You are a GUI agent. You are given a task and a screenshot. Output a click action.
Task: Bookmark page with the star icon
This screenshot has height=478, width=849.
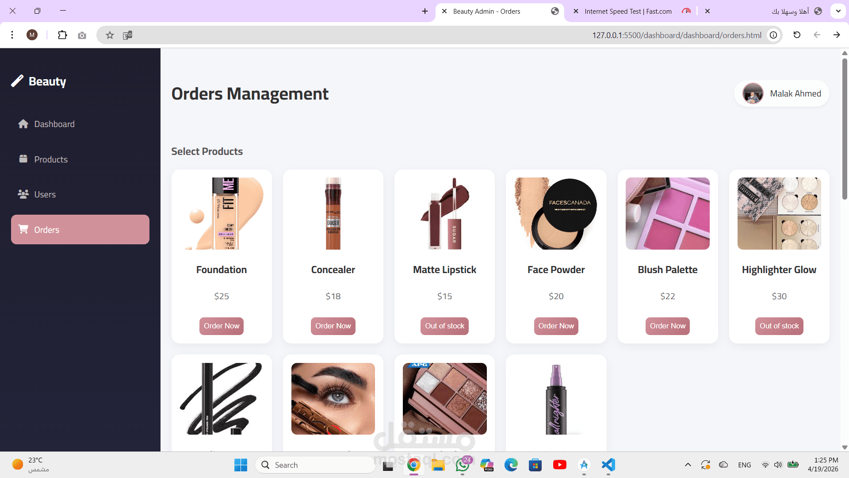(110, 35)
